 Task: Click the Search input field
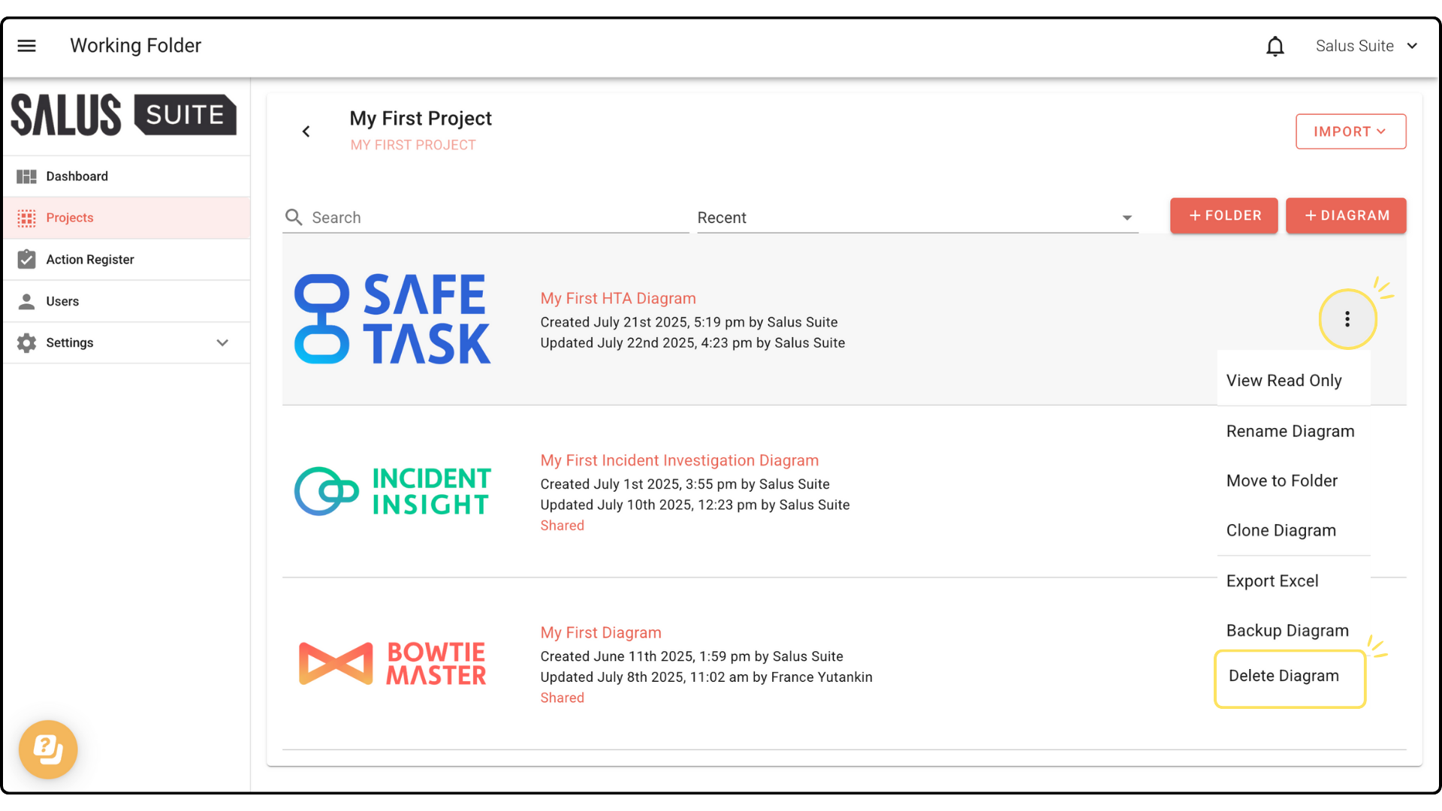496,218
